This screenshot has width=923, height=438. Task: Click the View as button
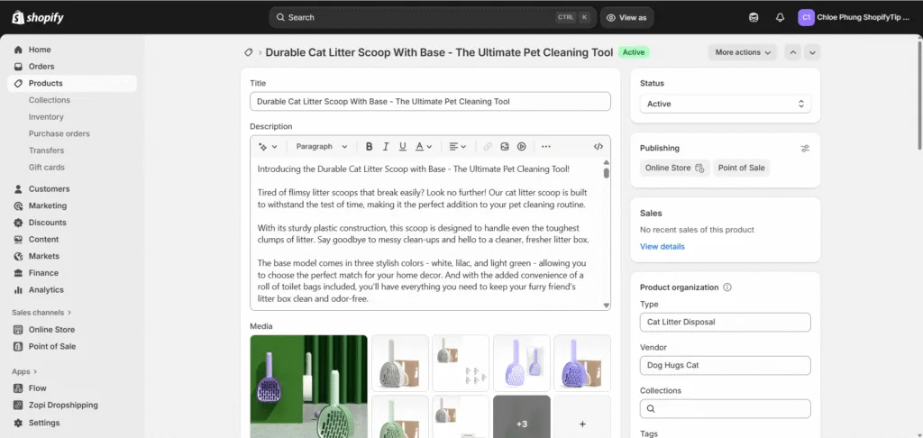627,18
